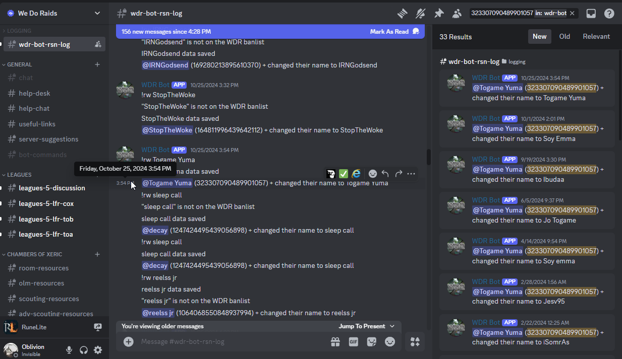622x359 pixels.
Task: Sort search results by Old
Action: tap(564, 36)
